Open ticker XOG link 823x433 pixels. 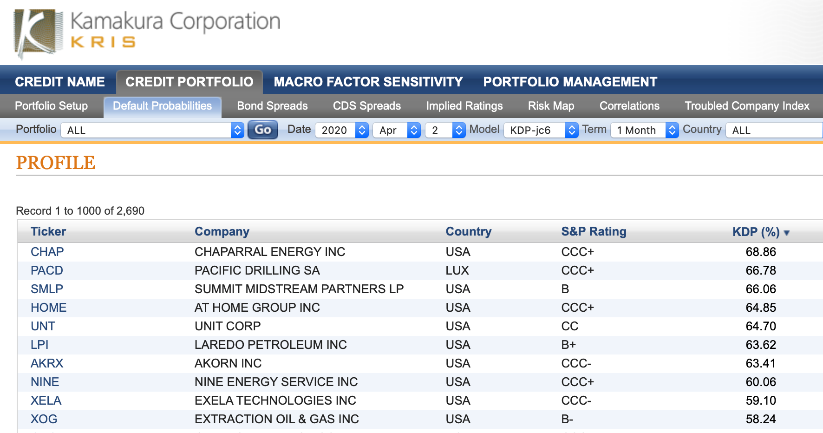(44, 419)
